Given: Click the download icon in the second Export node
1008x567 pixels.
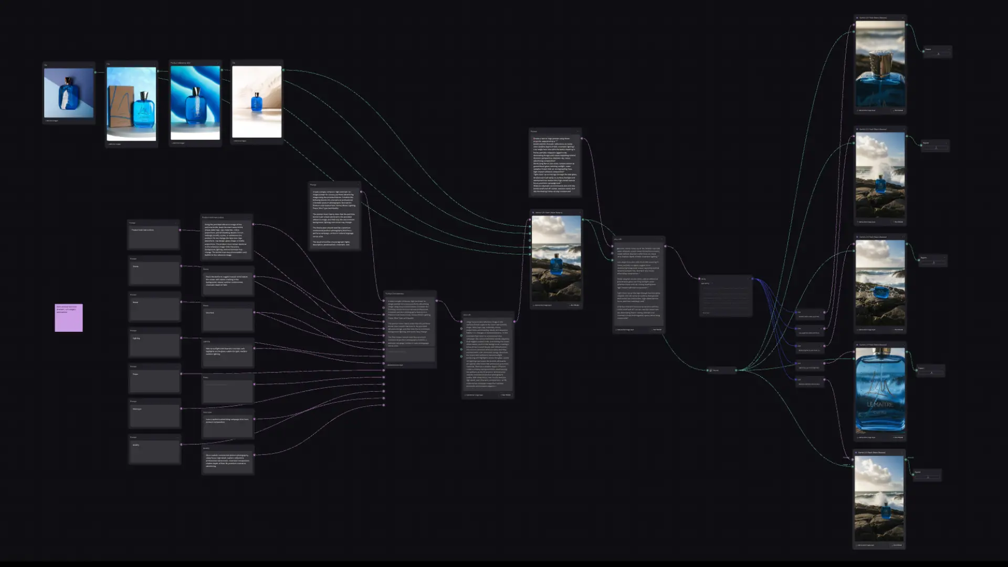Looking at the screenshot, I should tap(936, 148).
